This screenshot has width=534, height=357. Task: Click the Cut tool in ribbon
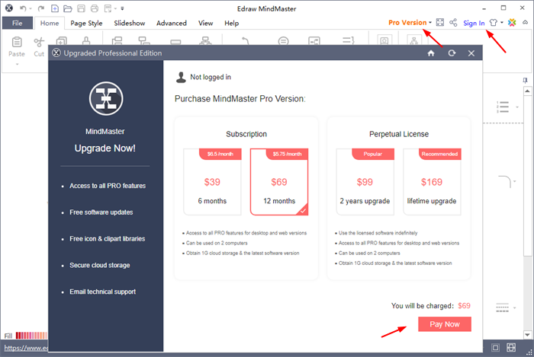(39, 47)
